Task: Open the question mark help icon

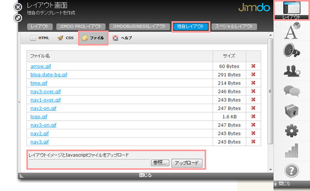Action: click(x=291, y=171)
